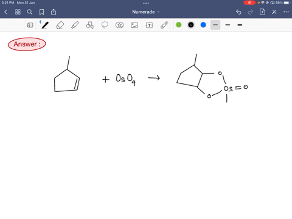This screenshot has height=219, width=292.
Task: Tap the methylcyclopentene drawing
Action: tap(67, 74)
